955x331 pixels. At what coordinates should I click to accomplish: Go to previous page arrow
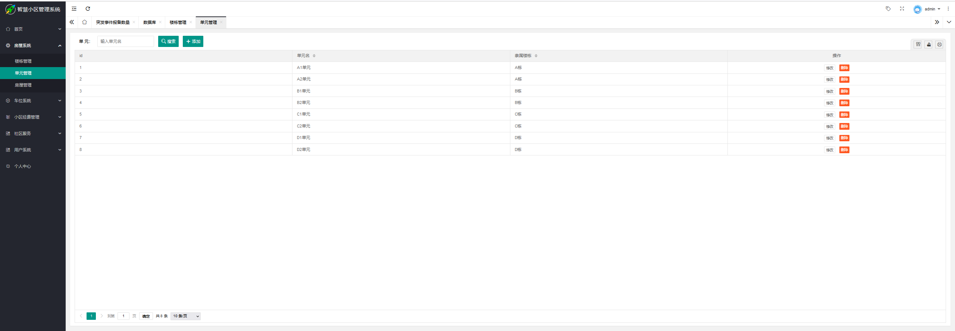pyautogui.click(x=81, y=316)
